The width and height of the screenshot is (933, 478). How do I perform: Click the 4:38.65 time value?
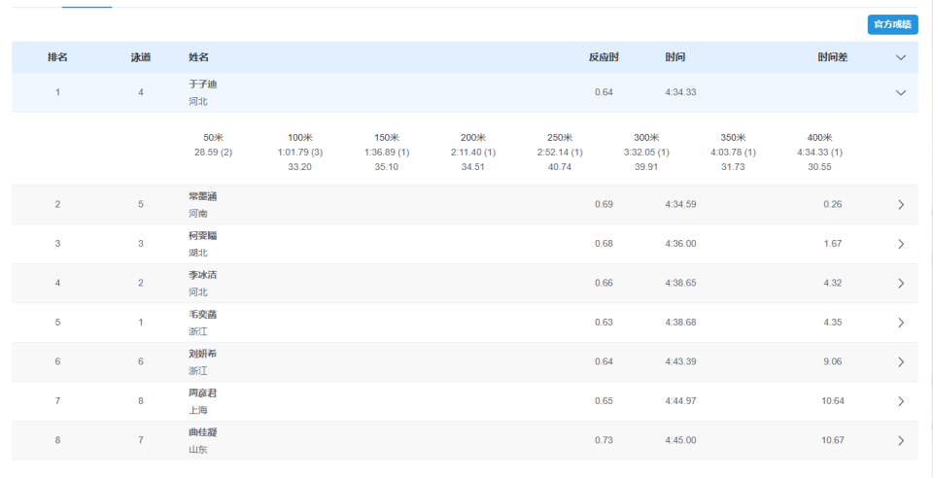point(680,283)
